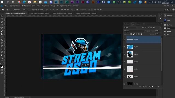Change the screen mode
The width and height of the screenshot is (175, 98).
click(2, 73)
